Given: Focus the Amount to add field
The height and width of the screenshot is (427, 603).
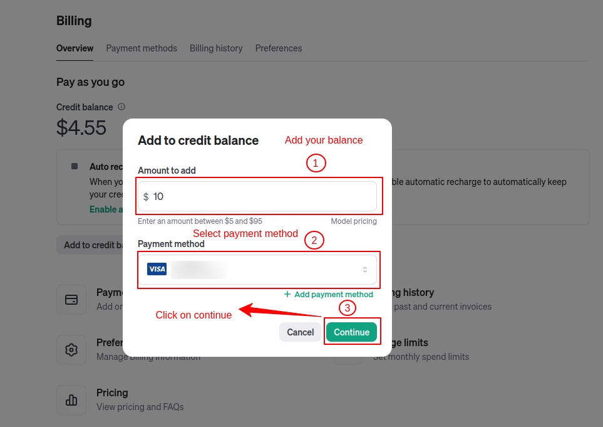Looking at the screenshot, I should click(x=263, y=196).
